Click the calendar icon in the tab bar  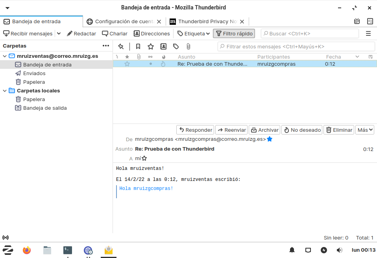pos(357,22)
